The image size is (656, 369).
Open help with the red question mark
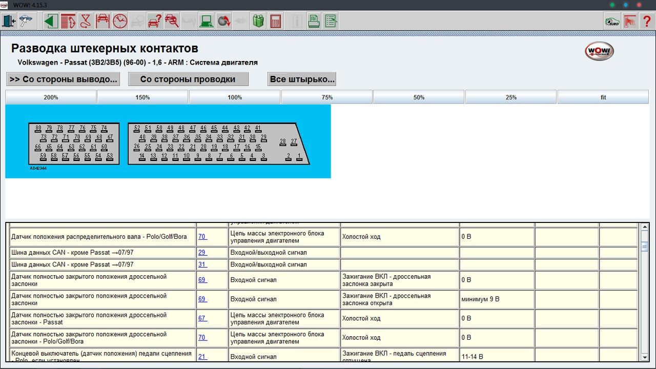(x=647, y=21)
